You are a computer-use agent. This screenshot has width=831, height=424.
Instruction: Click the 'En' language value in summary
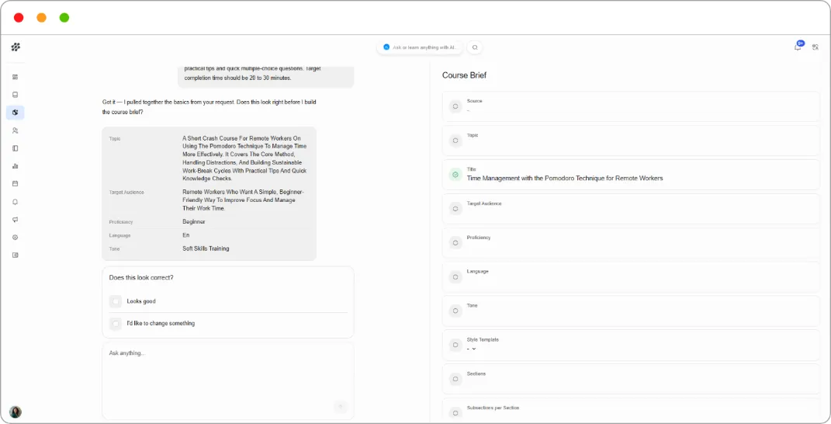[186, 235]
